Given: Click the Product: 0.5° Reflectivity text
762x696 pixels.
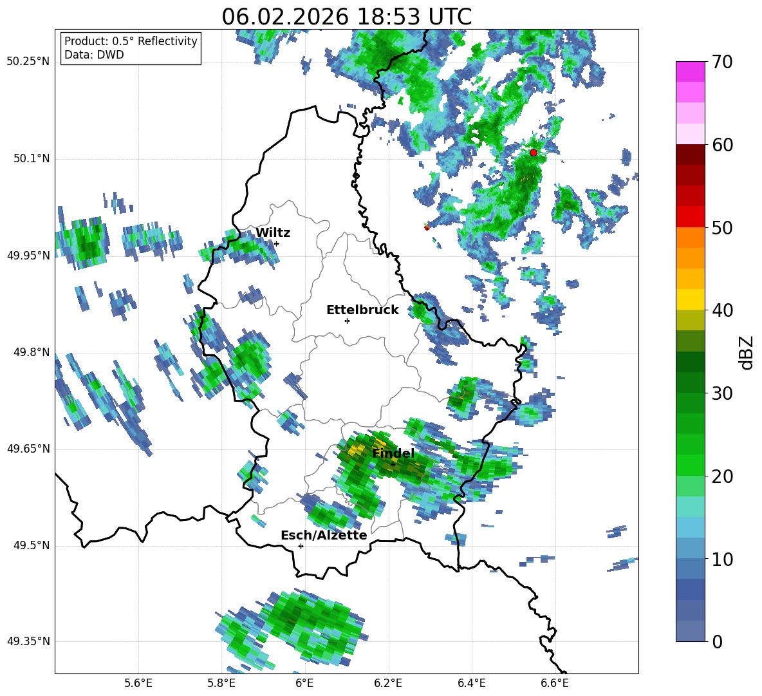Looking at the screenshot, I should click(x=131, y=41).
